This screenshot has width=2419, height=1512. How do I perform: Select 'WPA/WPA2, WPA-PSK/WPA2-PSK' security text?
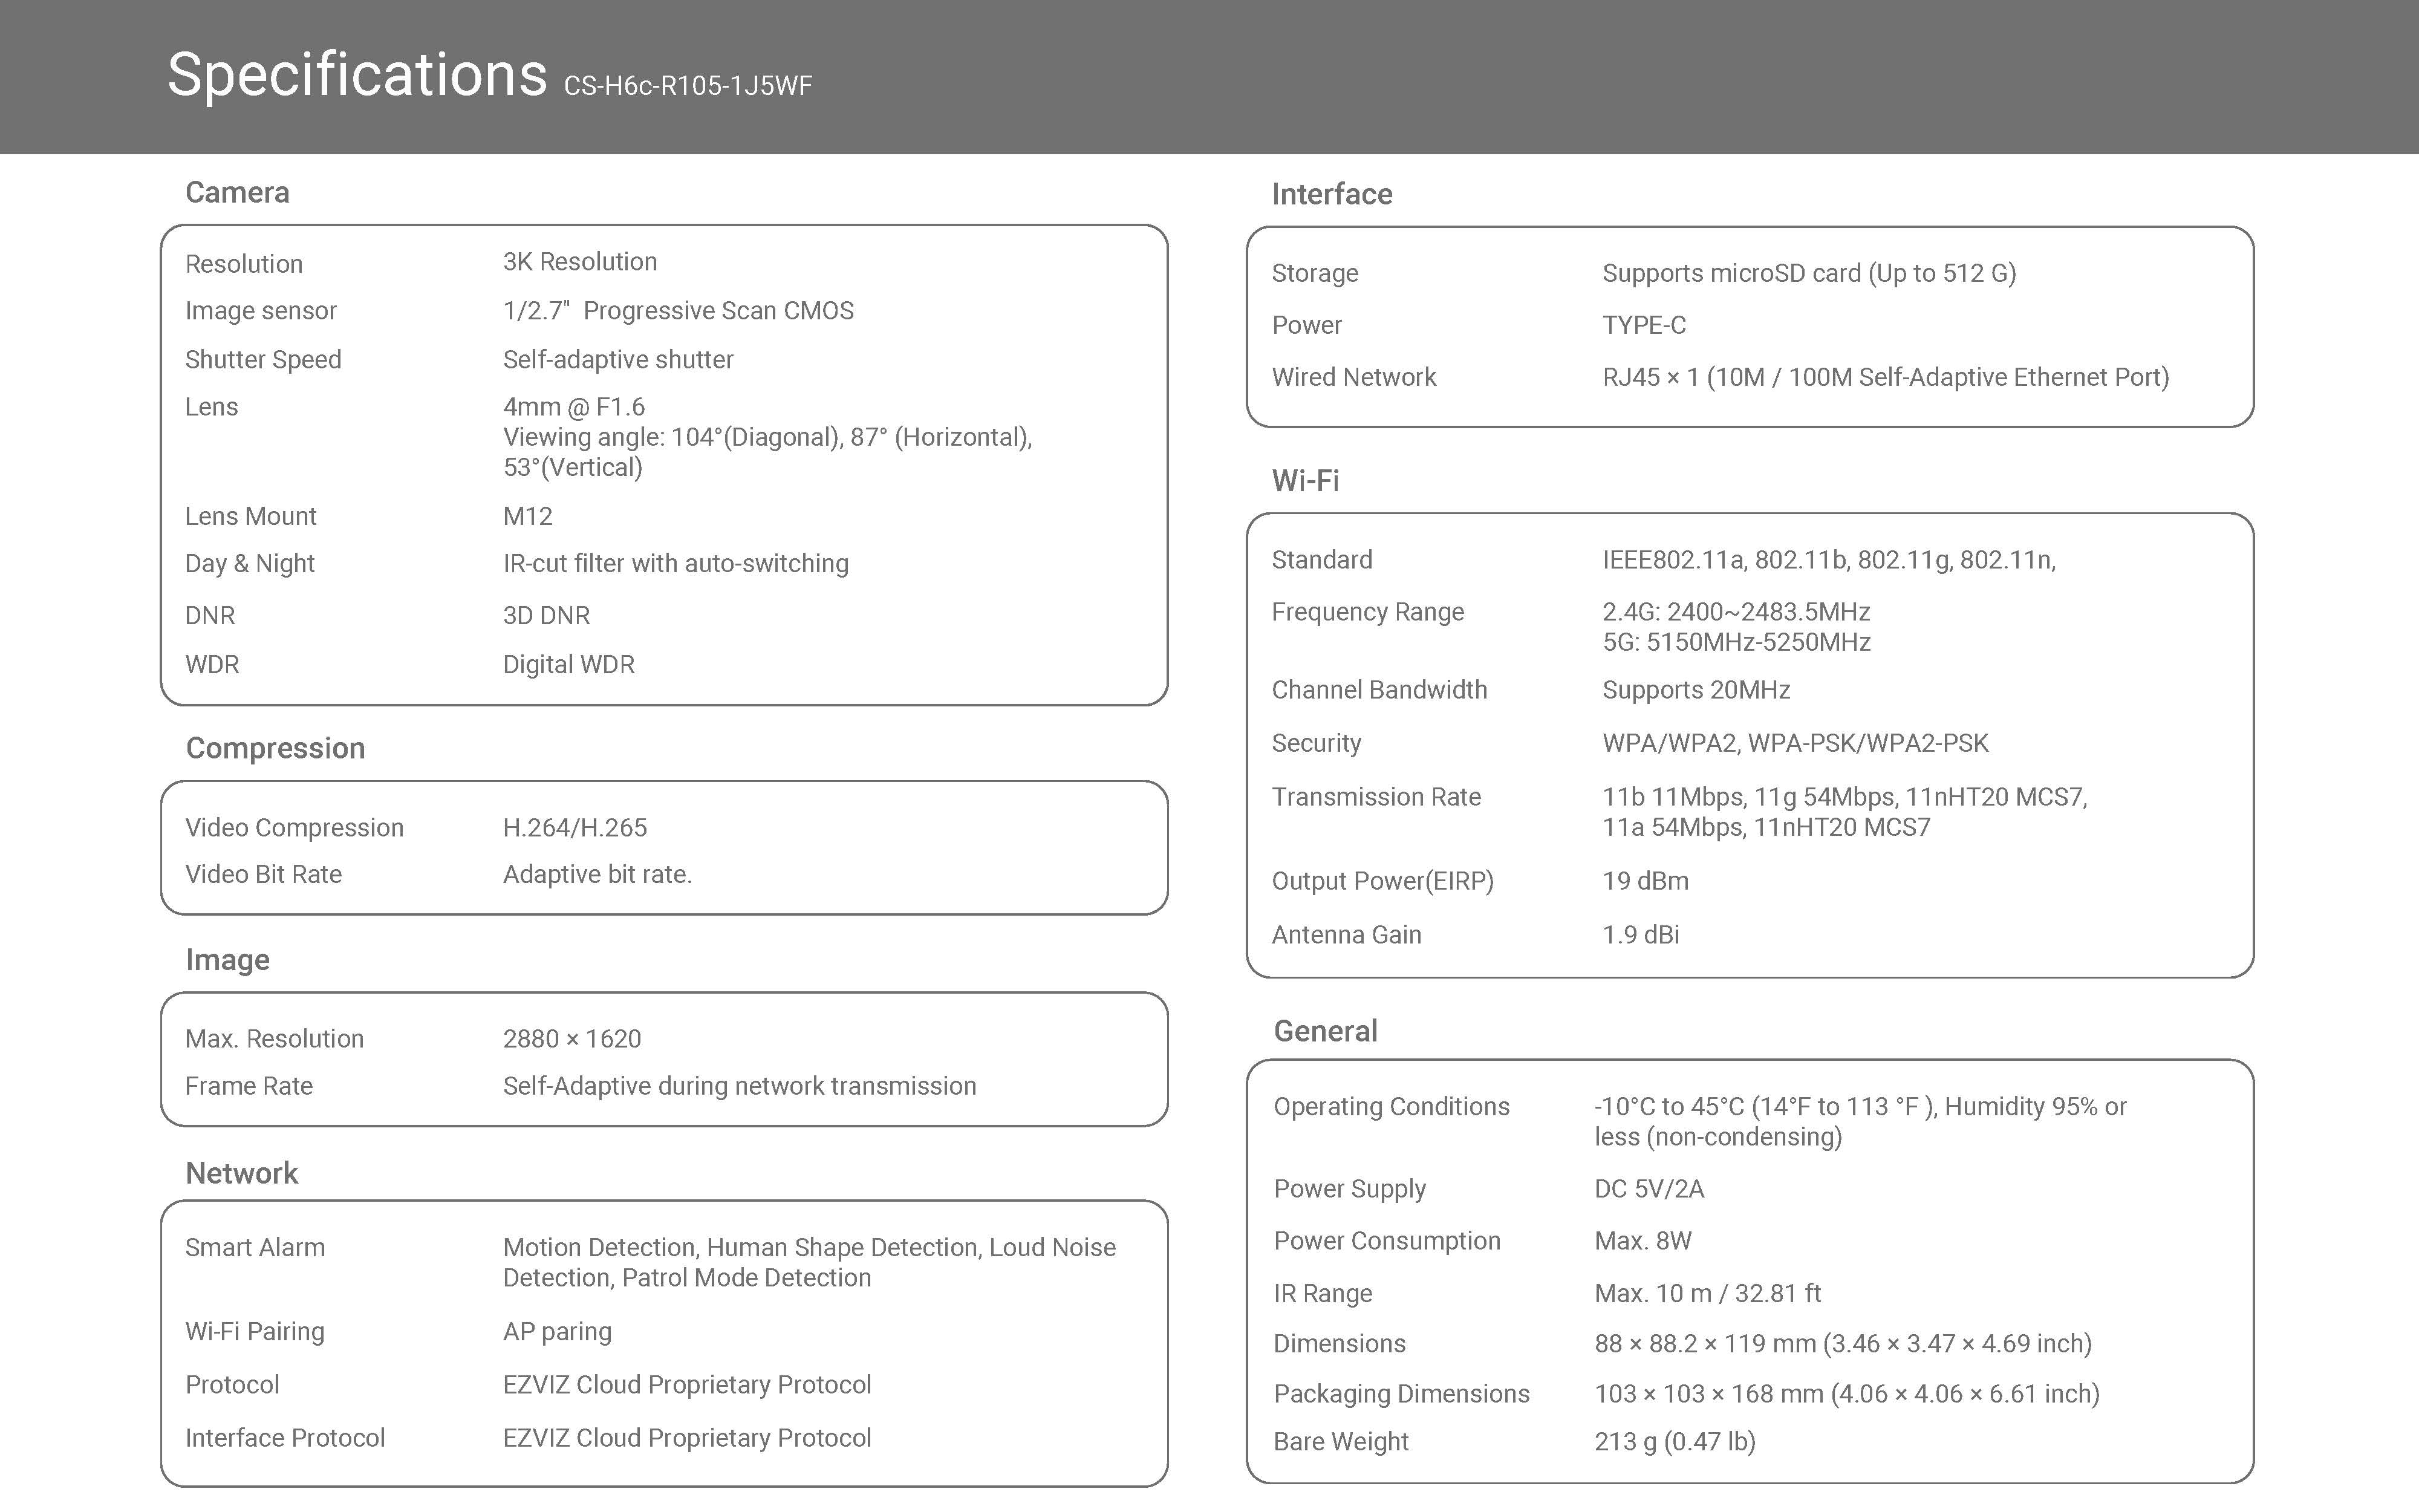pos(1796,743)
